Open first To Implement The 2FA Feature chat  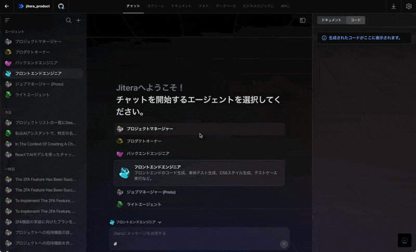click(x=43, y=201)
